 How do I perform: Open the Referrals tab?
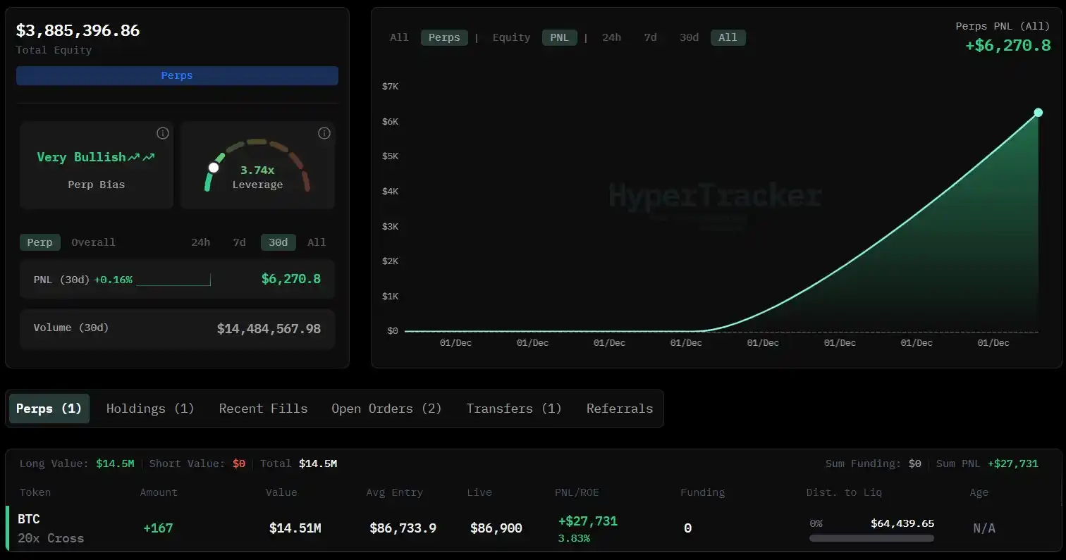point(618,408)
